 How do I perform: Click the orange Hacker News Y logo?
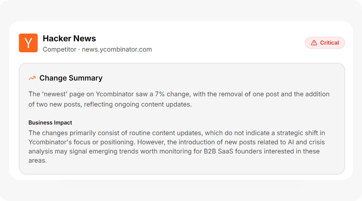pyautogui.click(x=28, y=43)
